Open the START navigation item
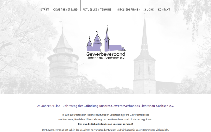Image resolution: width=211 pixels, height=132 pixels. [45, 10]
